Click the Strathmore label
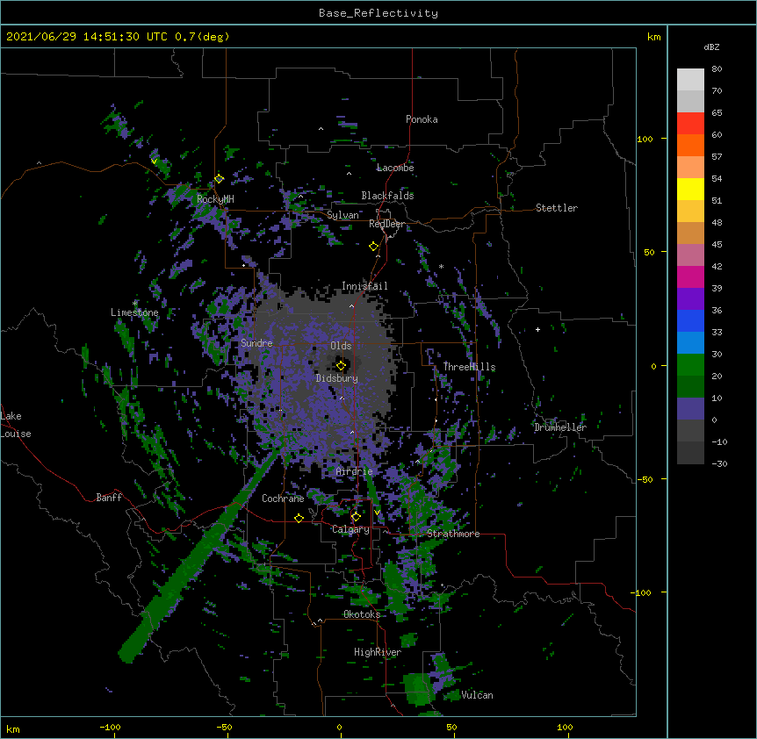The height and width of the screenshot is (739, 757). point(453,534)
